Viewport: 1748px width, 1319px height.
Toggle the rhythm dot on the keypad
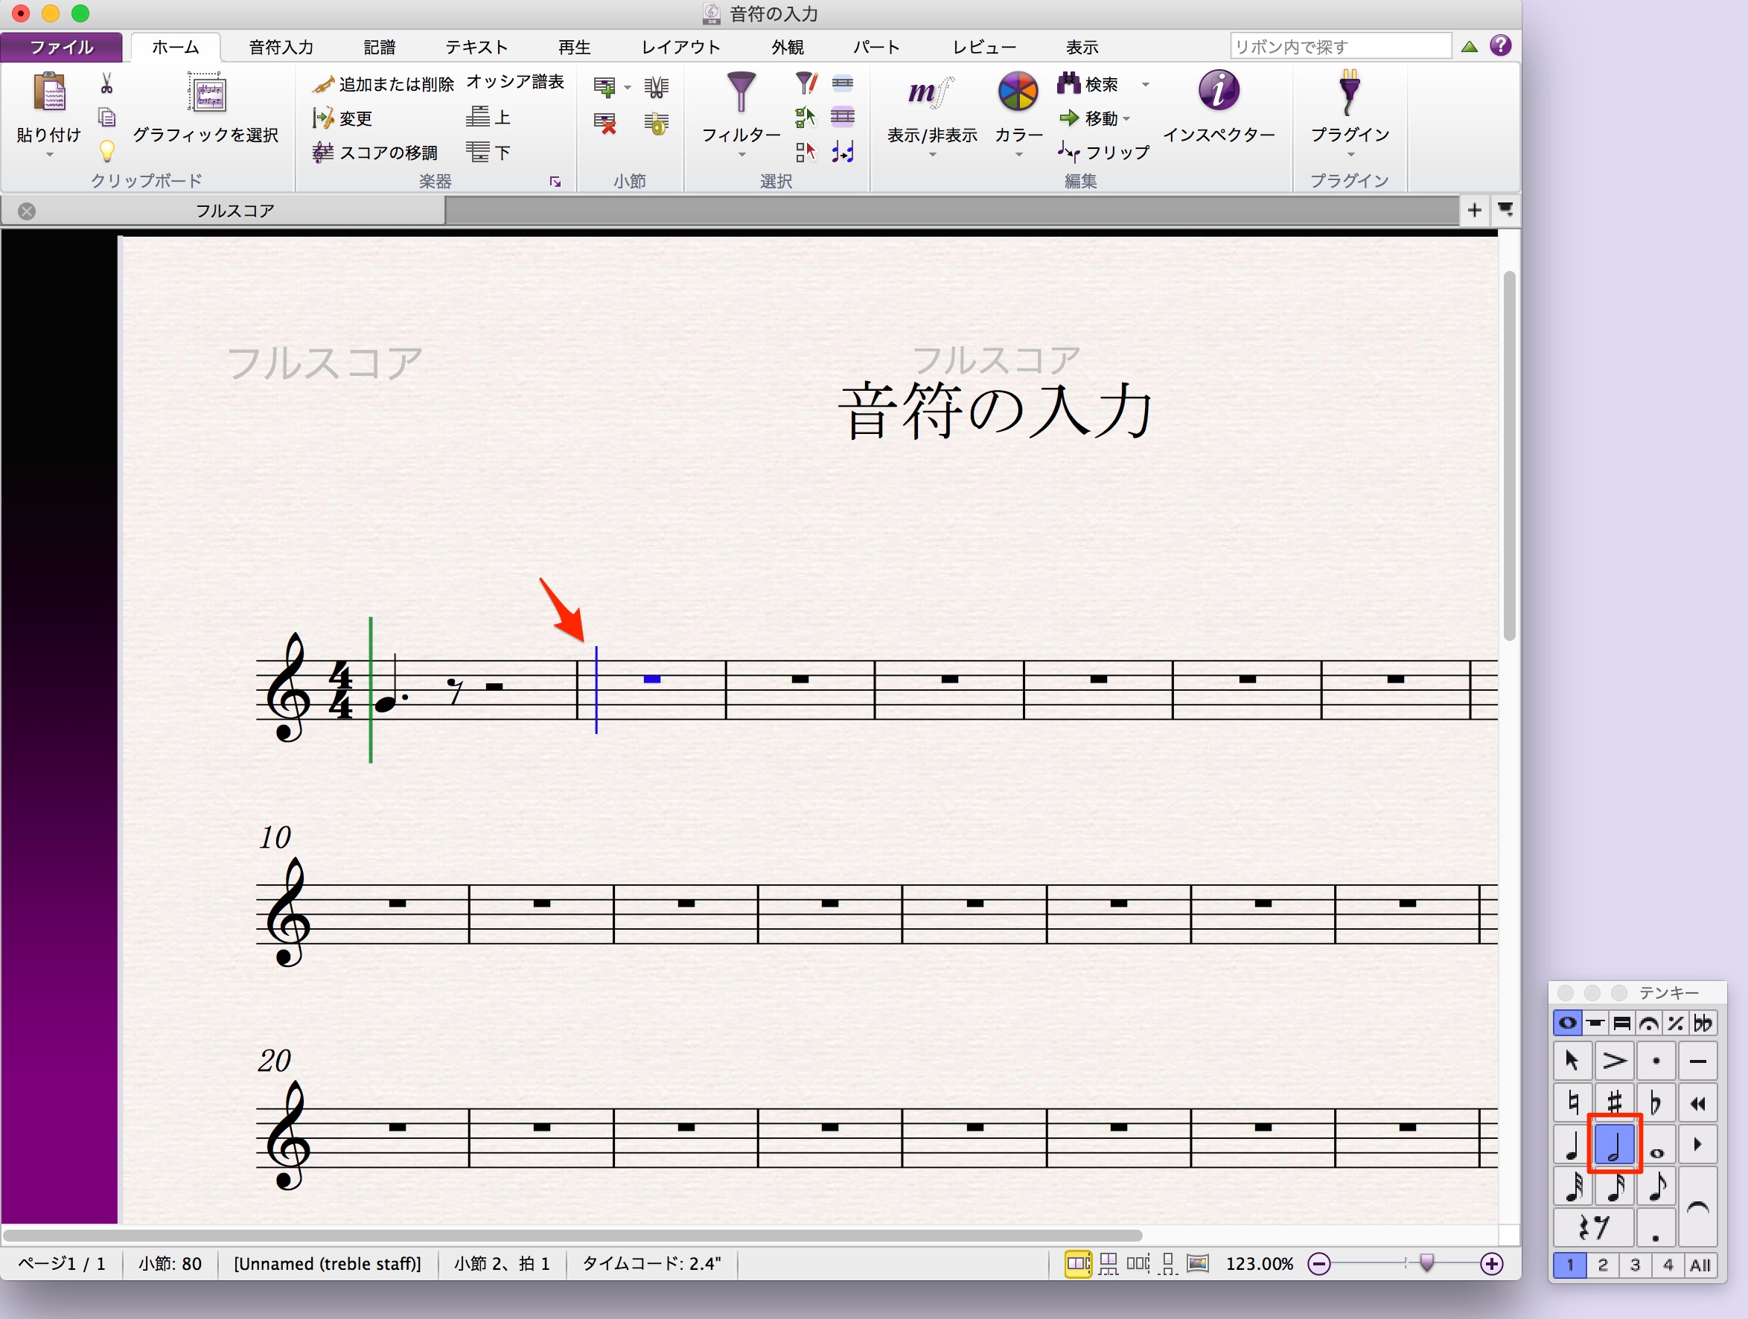point(1656,1228)
